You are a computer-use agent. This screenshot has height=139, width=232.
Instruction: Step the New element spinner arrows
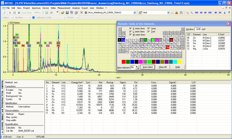137,68
